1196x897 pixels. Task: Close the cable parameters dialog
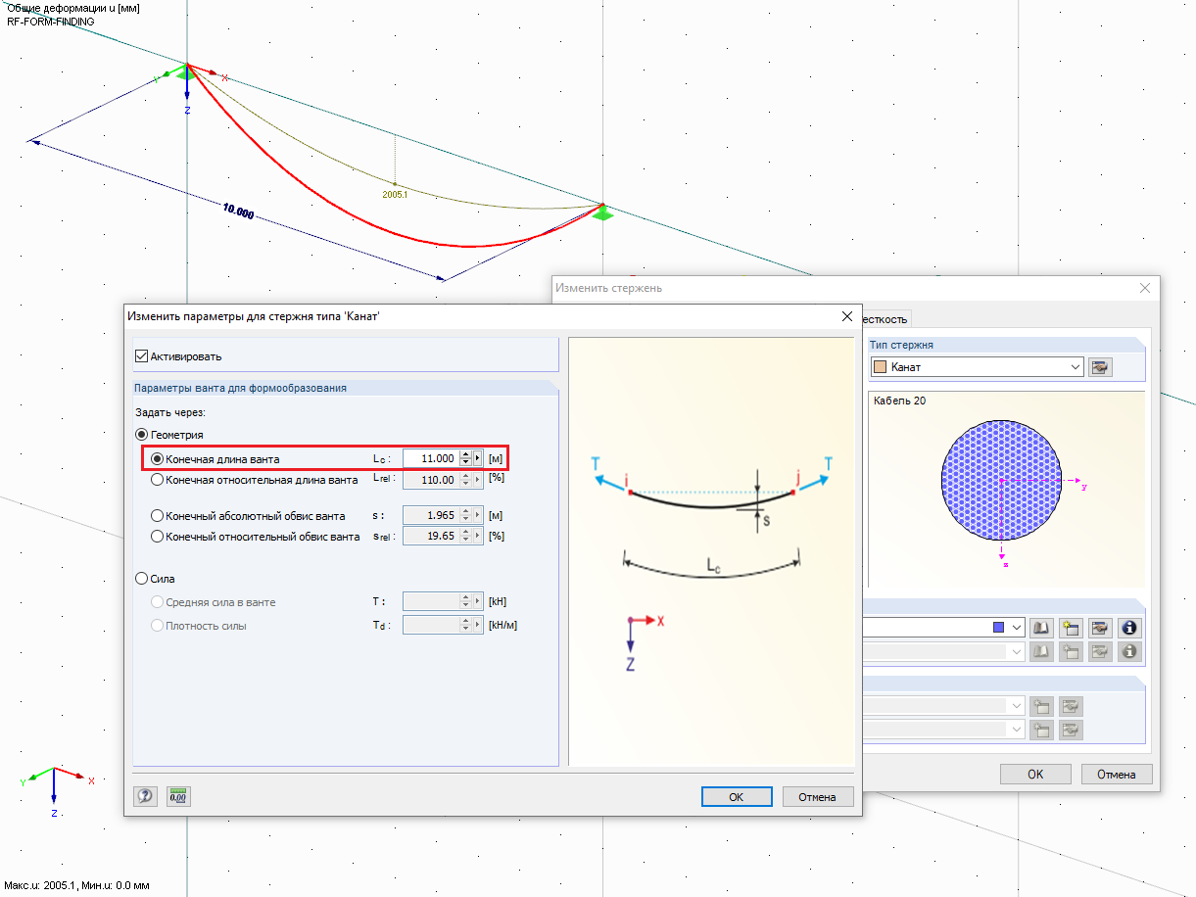pyautogui.click(x=847, y=316)
